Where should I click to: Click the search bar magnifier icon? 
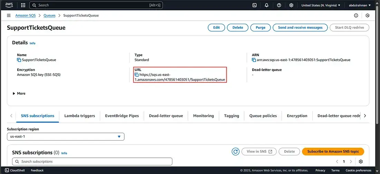coord(34,5)
